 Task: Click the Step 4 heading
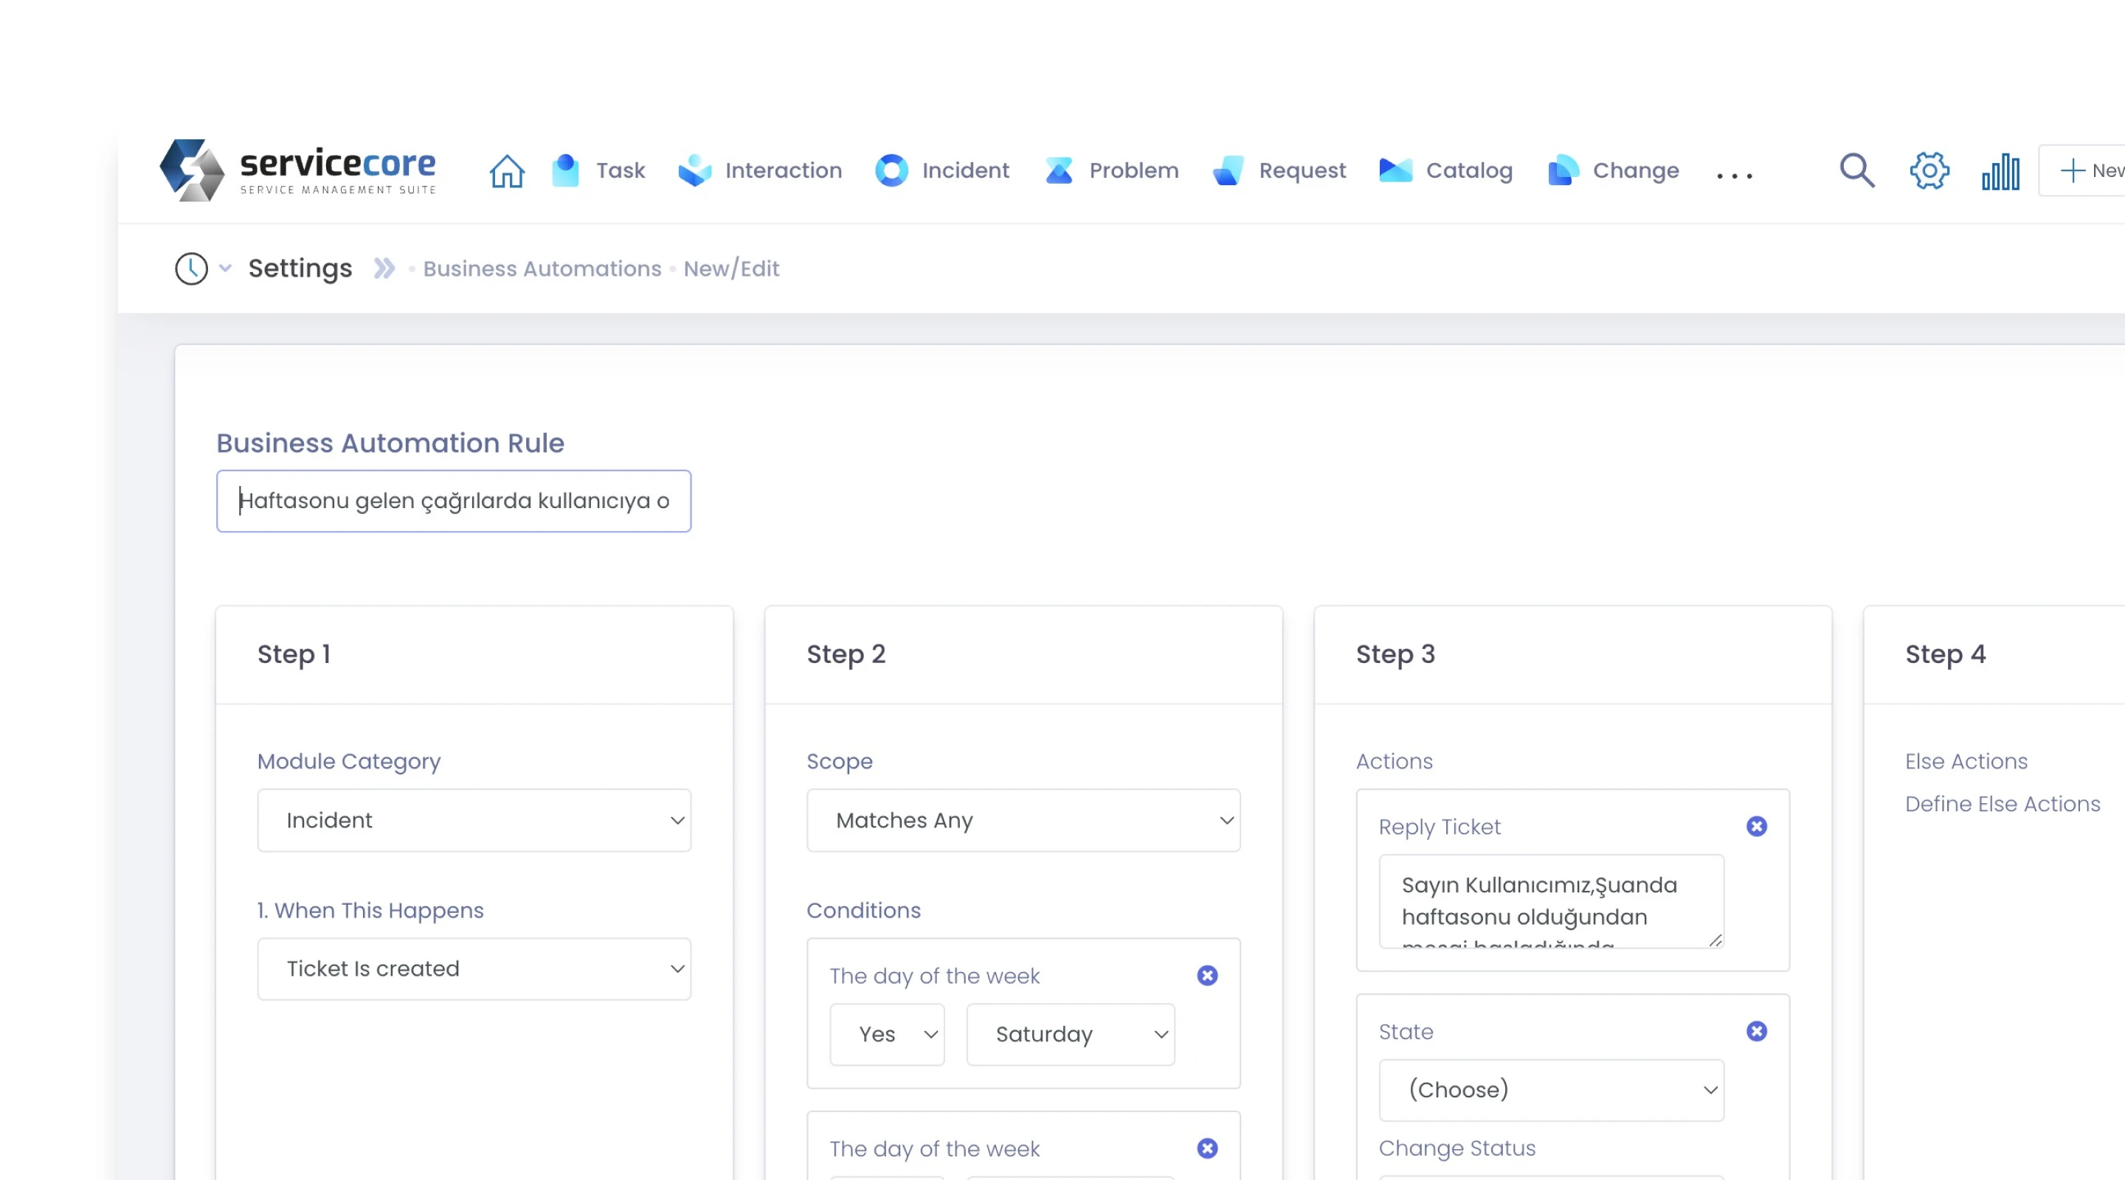point(1946,655)
